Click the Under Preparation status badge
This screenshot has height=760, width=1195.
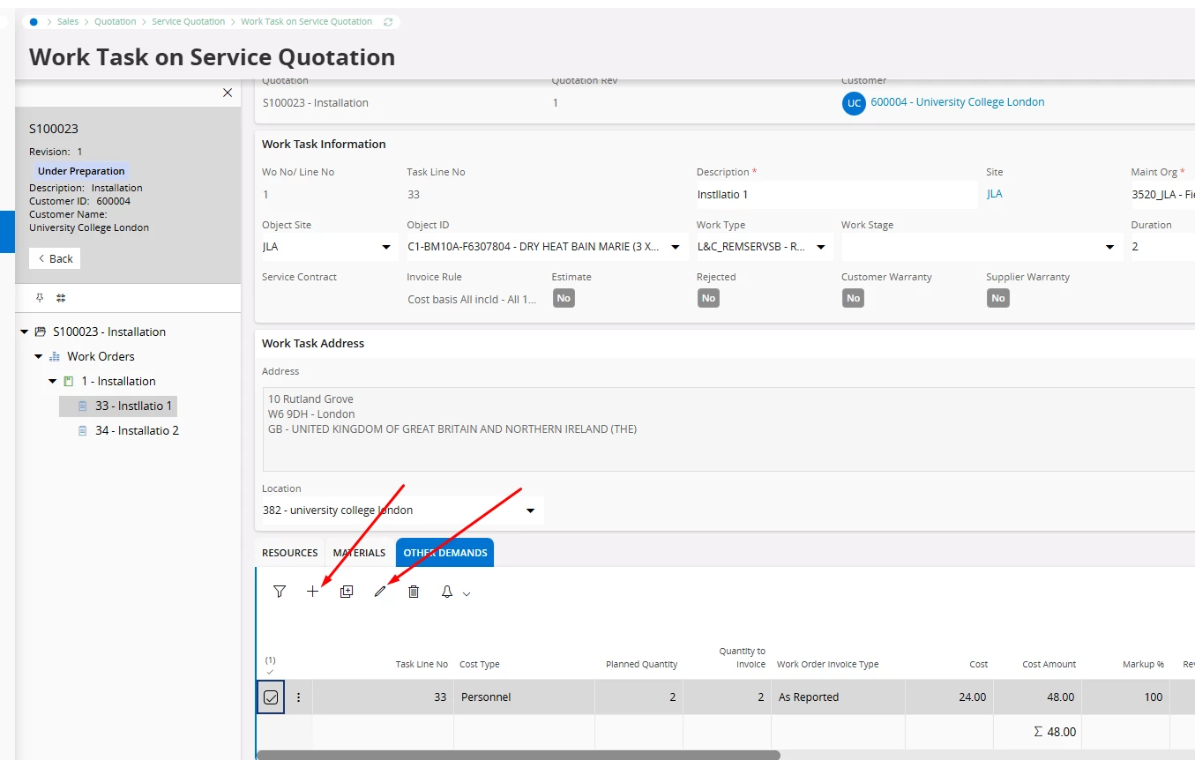(x=81, y=171)
